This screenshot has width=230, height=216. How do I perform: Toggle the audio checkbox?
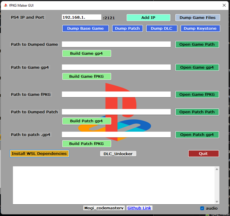202,208
